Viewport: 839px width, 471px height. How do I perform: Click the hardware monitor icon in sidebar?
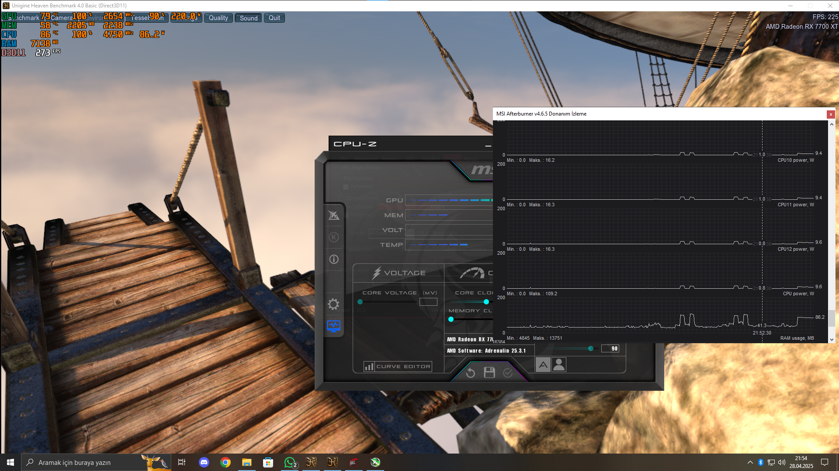tap(333, 326)
